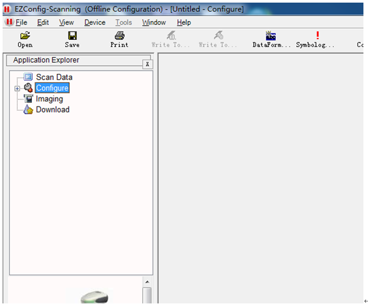
Task: Open the View menu
Action: point(67,22)
